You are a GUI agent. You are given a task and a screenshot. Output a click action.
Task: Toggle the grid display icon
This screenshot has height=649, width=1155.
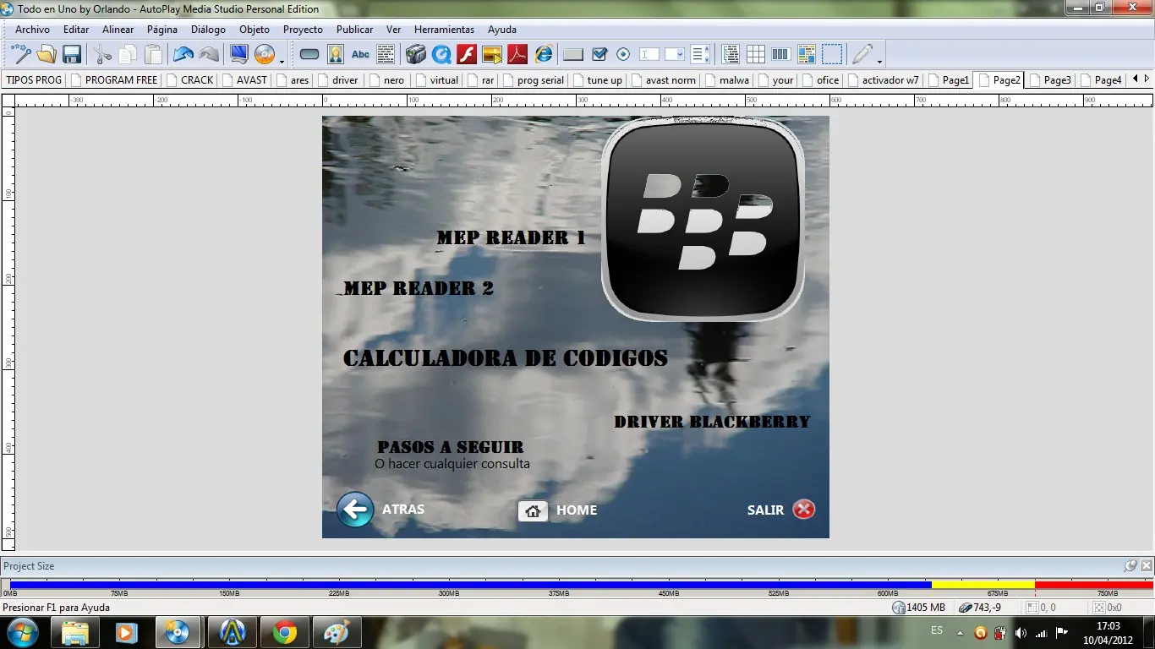[x=756, y=55]
